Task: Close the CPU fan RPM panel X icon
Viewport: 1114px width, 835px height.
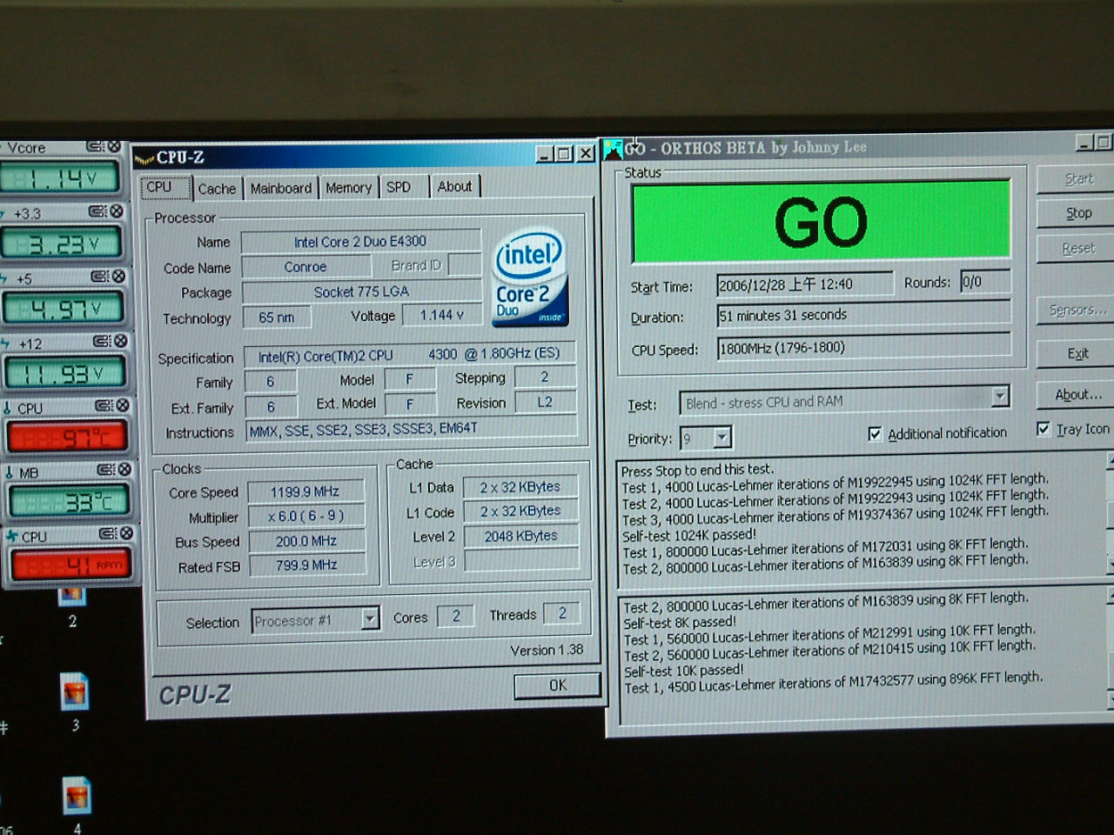Action: coord(127,533)
